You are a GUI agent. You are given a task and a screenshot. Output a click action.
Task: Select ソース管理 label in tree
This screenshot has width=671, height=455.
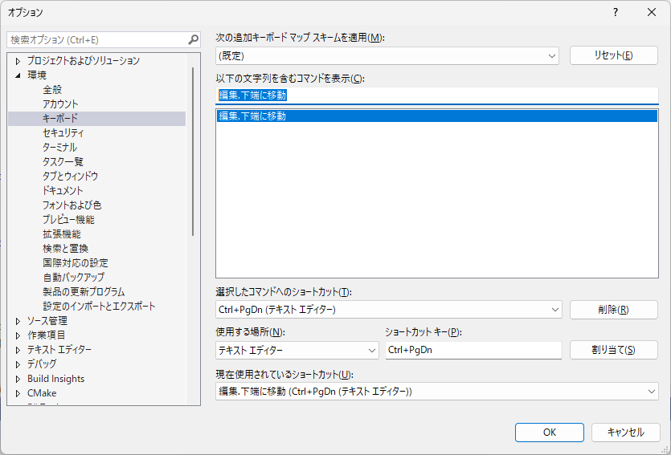pyautogui.click(x=47, y=321)
